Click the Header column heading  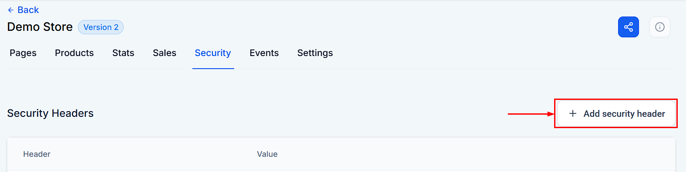(x=37, y=154)
